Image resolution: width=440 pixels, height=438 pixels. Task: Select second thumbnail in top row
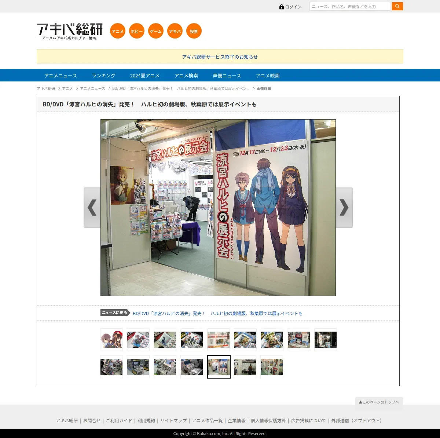coord(138,340)
